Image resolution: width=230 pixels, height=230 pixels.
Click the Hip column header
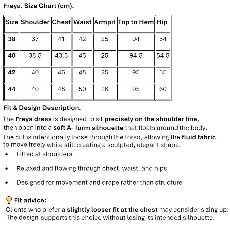tap(162, 22)
